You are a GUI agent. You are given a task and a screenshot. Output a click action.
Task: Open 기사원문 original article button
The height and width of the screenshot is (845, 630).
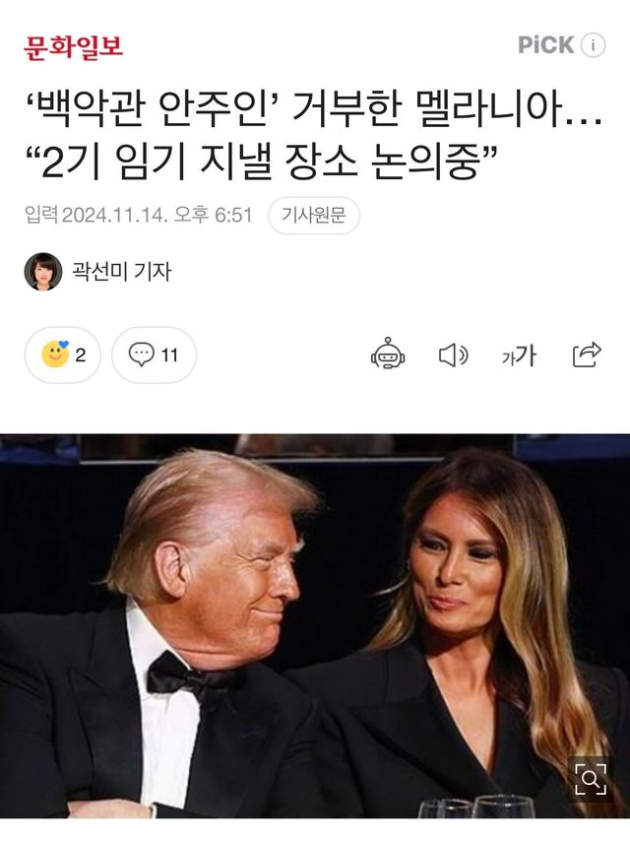tap(314, 216)
